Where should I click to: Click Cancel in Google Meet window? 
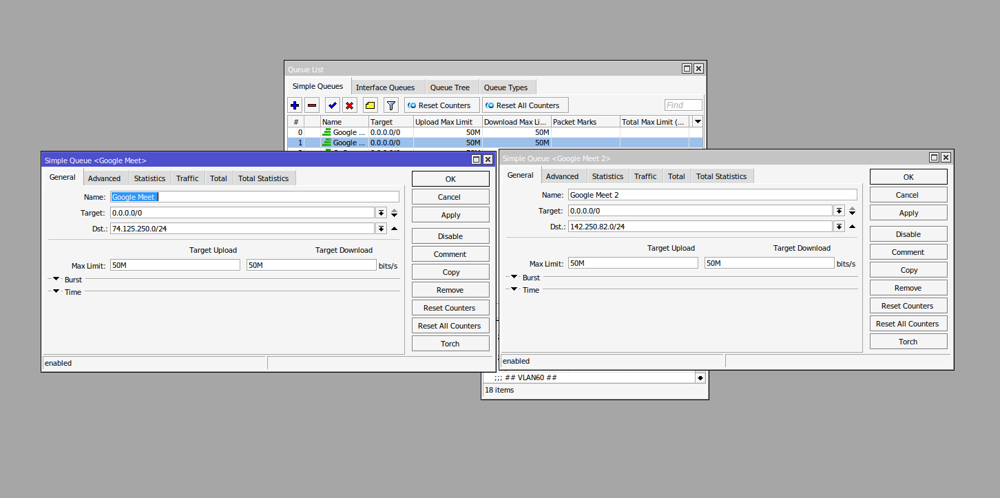(450, 197)
